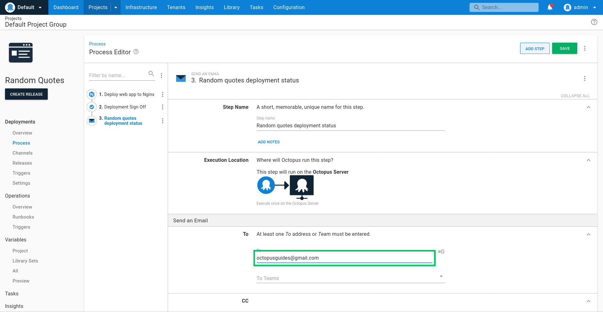Click the Octopus space logo icon

coord(10,7)
